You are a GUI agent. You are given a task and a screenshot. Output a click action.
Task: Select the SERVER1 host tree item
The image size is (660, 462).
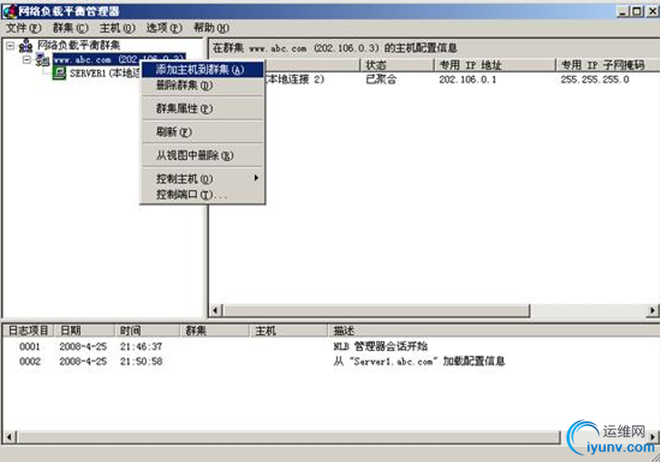click(104, 74)
